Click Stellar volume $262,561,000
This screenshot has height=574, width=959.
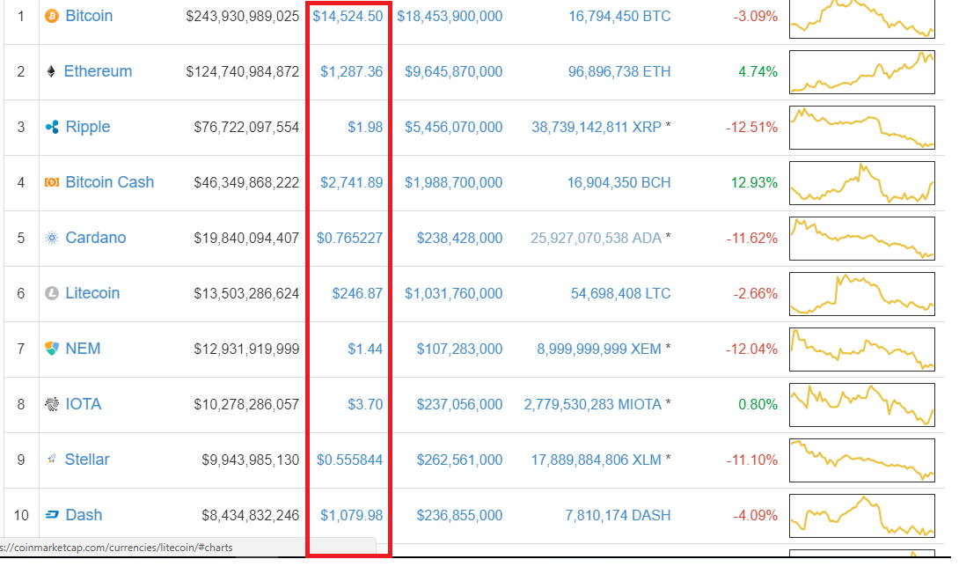pos(459,460)
